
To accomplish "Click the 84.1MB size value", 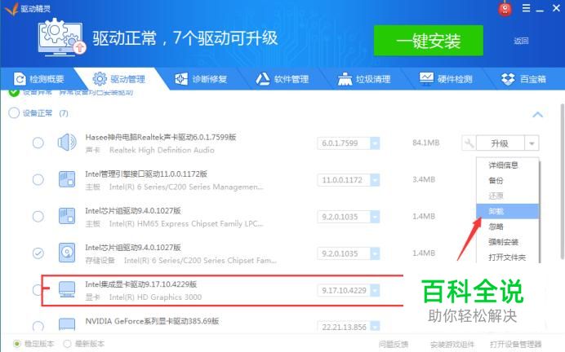I will 426,143.
